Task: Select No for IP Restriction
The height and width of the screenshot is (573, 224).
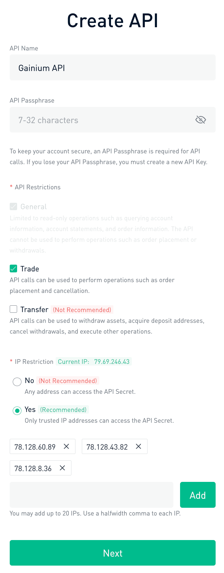Action: (x=17, y=382)
